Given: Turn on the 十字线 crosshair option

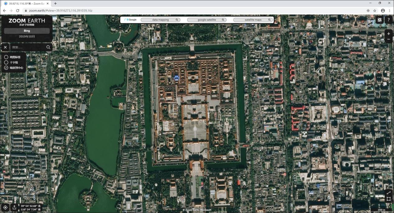Looking at the screenshot, I should (7, 62).
